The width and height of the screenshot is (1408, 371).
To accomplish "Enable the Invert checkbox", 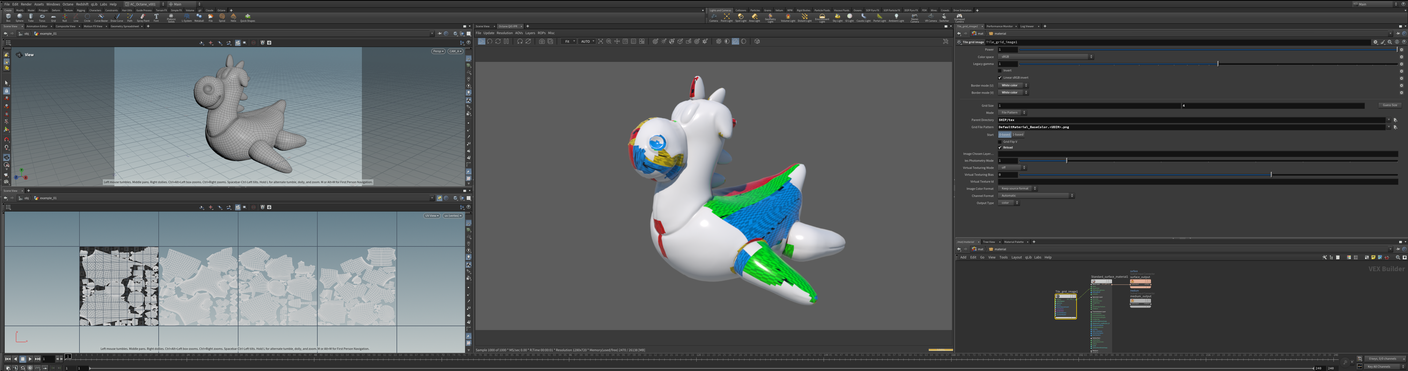I will [x=1000, y=70].
